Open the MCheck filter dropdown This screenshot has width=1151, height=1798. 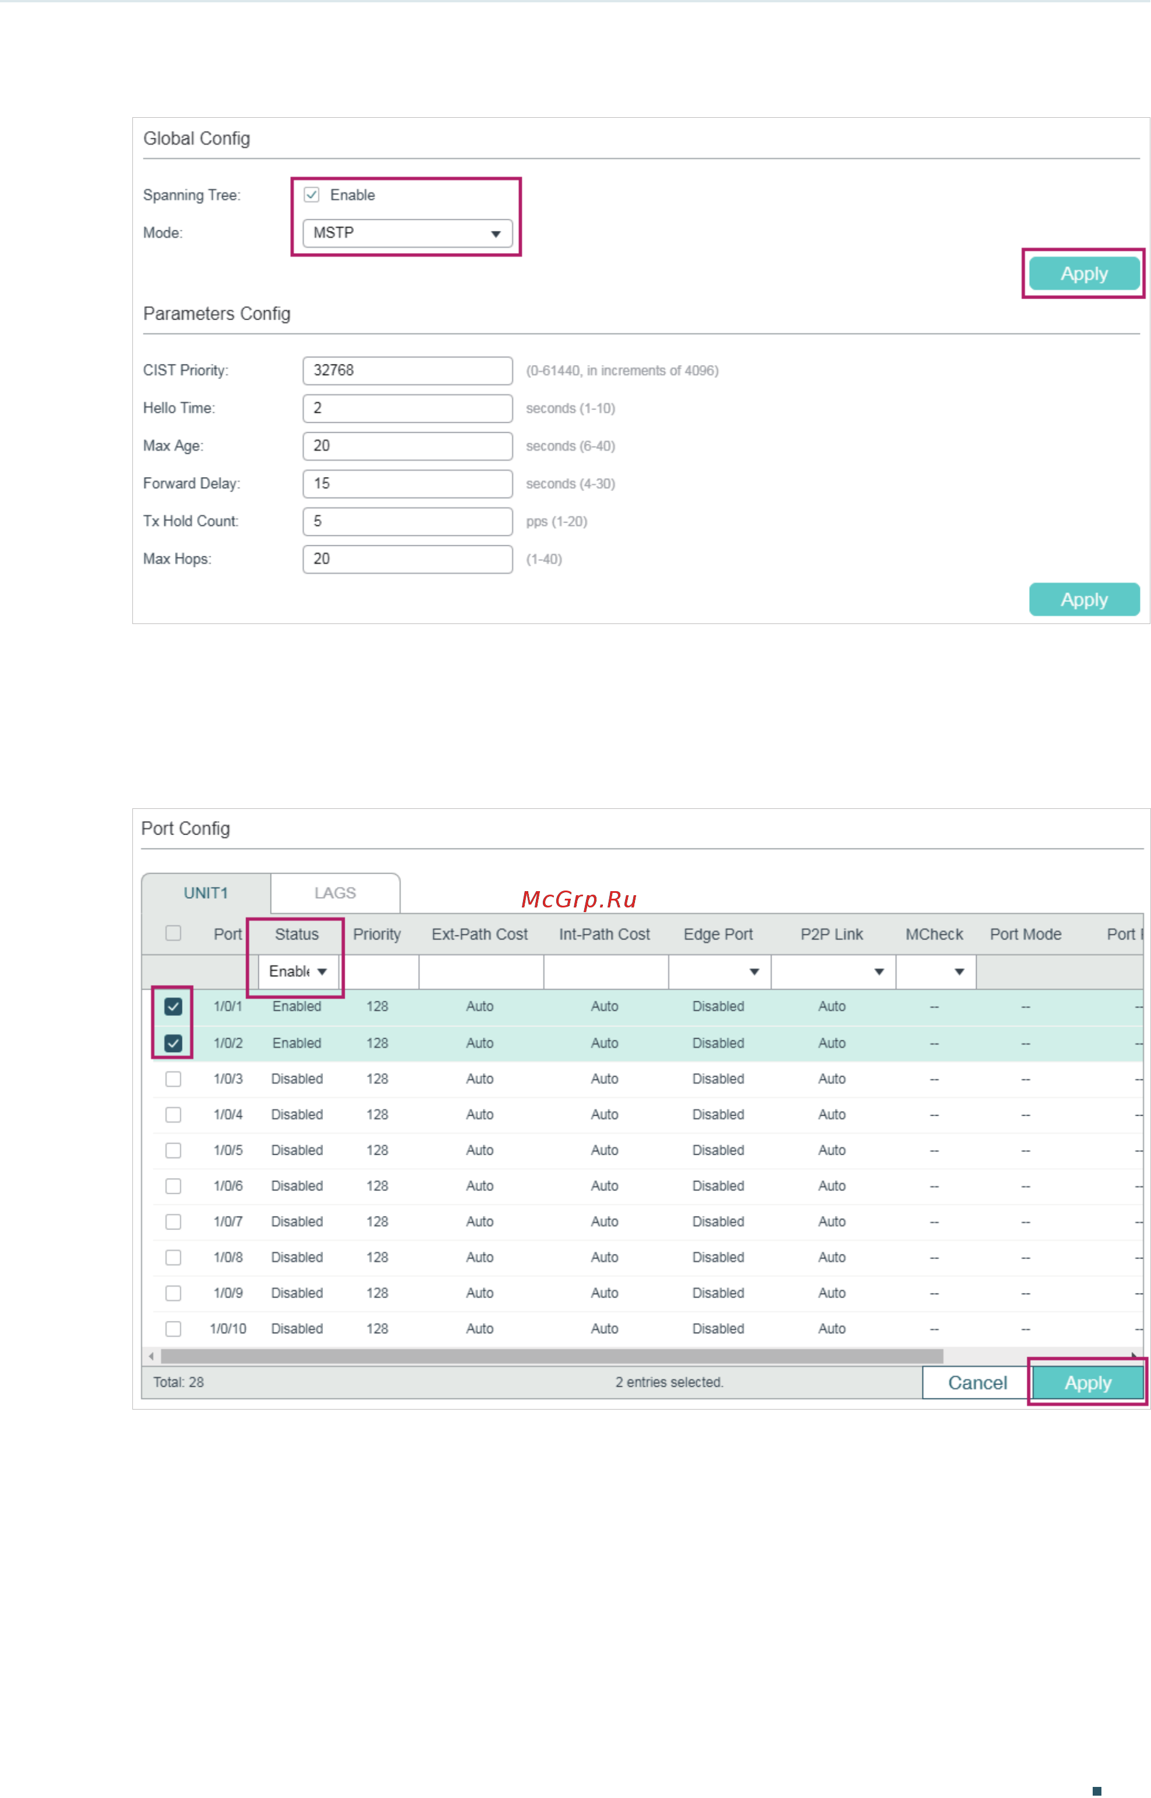936,973
